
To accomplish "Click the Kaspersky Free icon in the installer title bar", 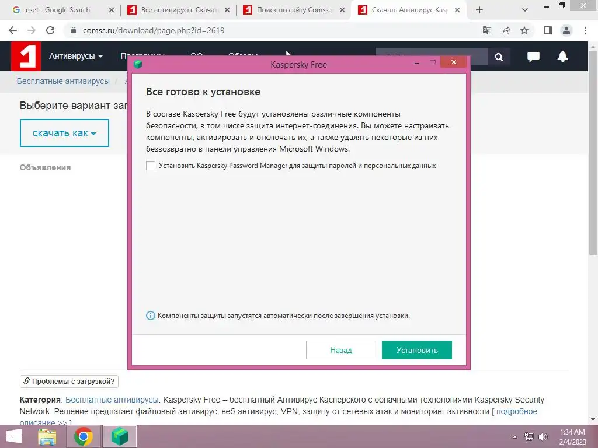I will (138, 64).
